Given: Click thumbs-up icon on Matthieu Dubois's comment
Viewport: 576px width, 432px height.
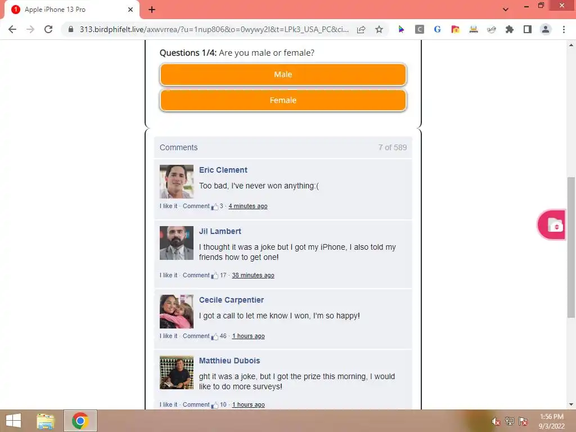Looking at the screenshot, I should pyautogui.click(x=214, y=405).
